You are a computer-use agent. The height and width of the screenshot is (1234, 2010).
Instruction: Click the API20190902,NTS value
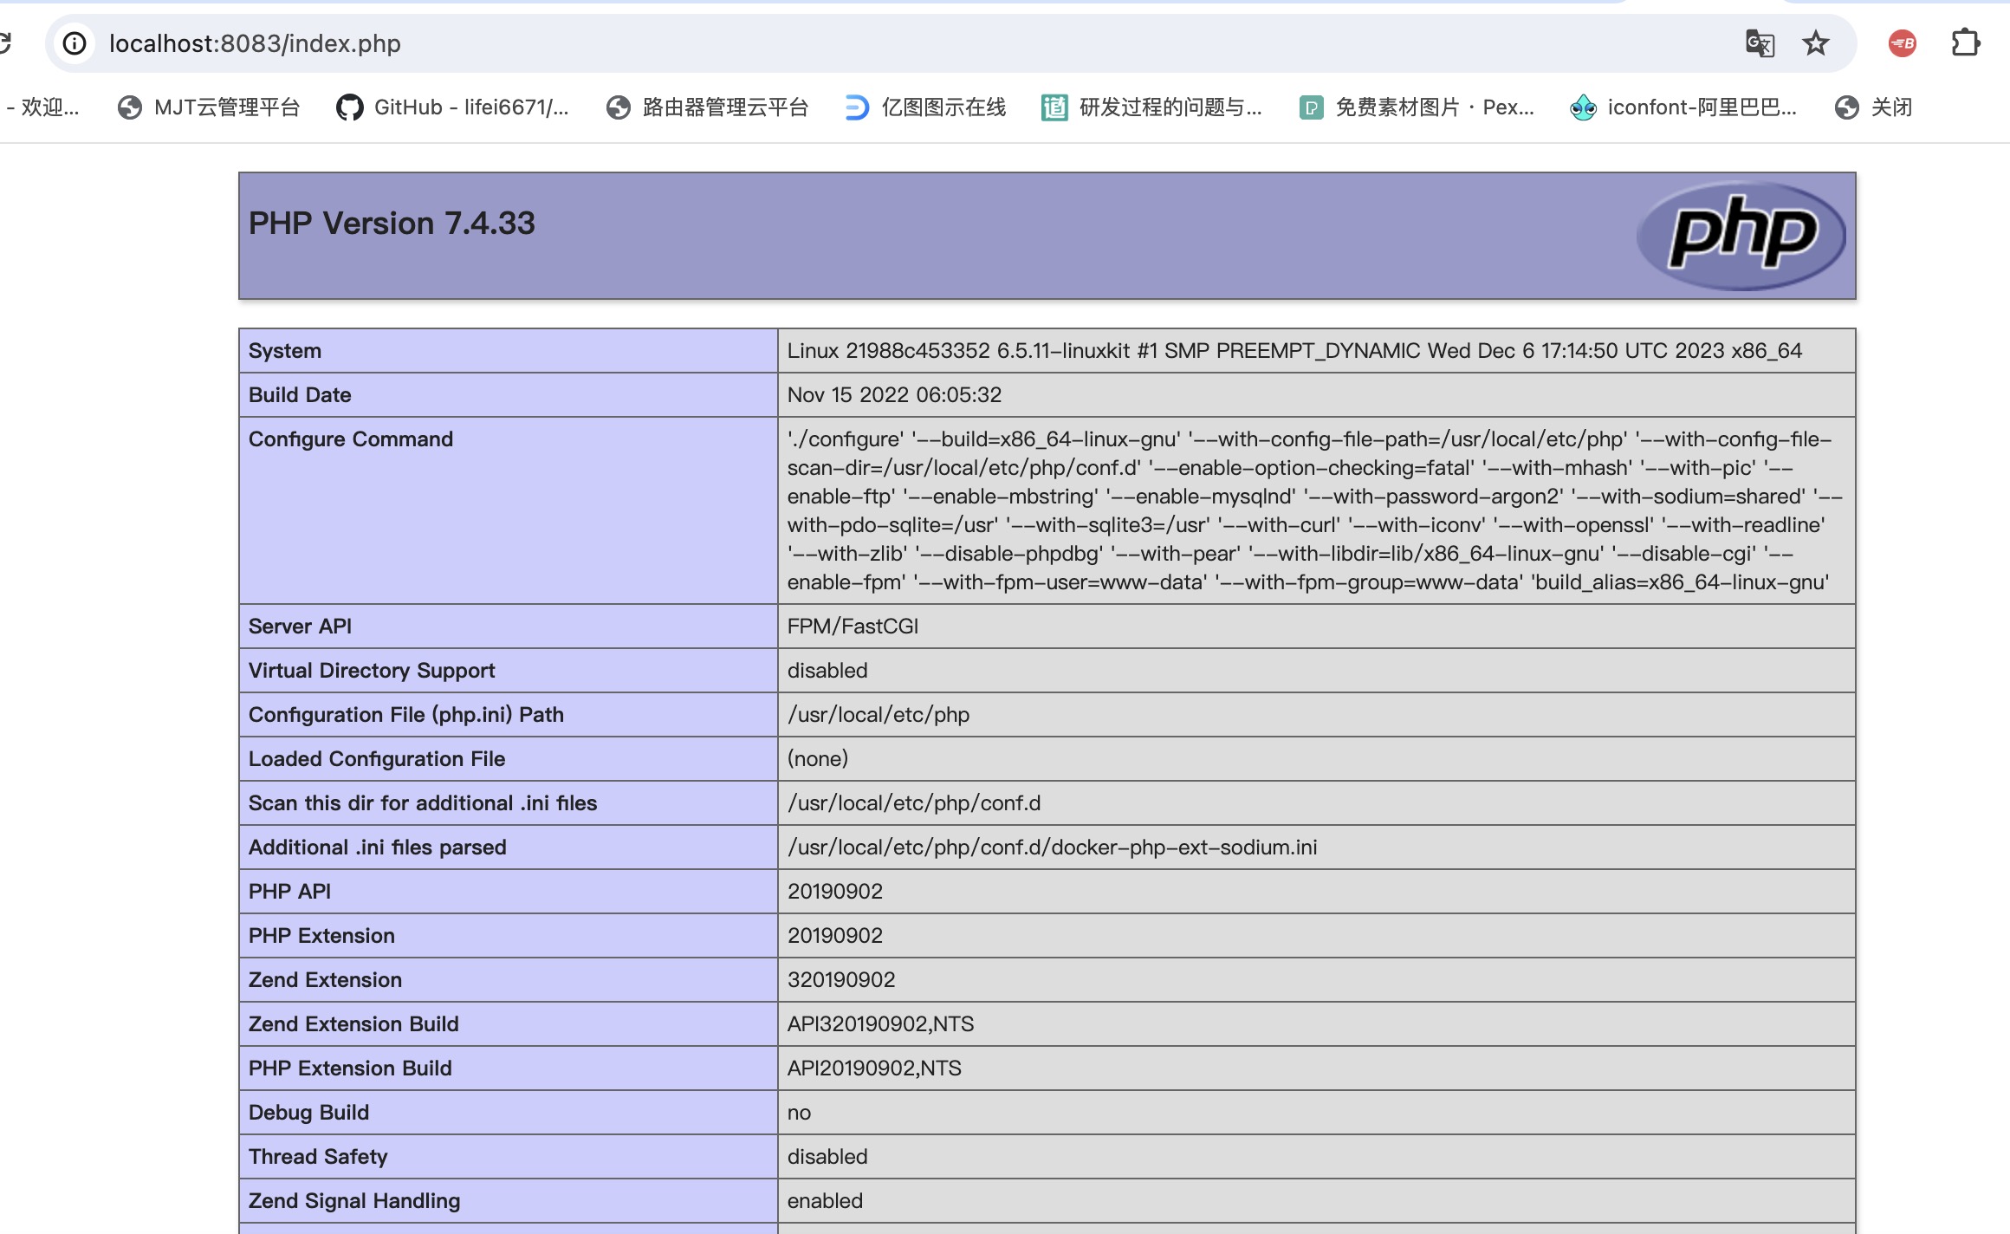874,1068
